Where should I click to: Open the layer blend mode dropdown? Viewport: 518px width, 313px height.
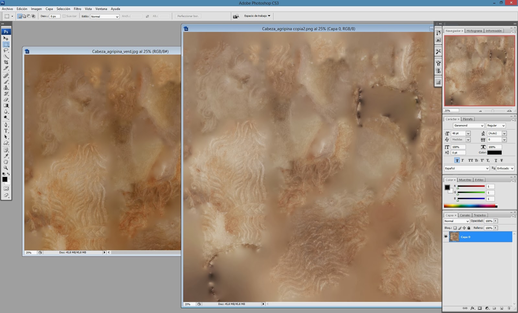456,221
